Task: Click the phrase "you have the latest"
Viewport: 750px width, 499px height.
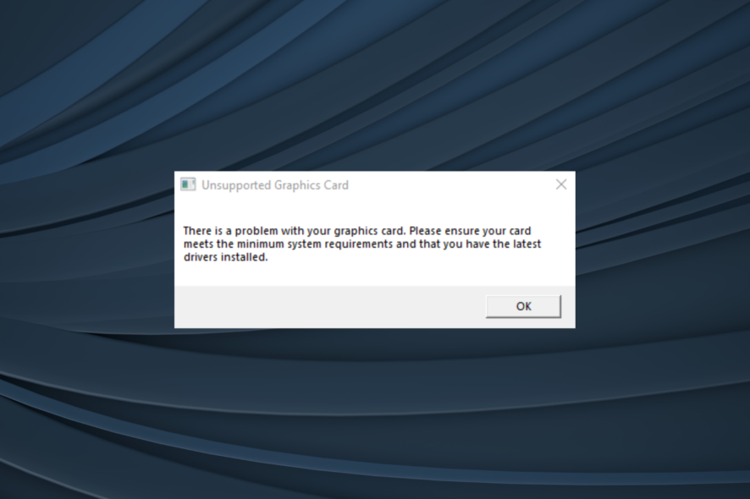Action: coord(492,244)
